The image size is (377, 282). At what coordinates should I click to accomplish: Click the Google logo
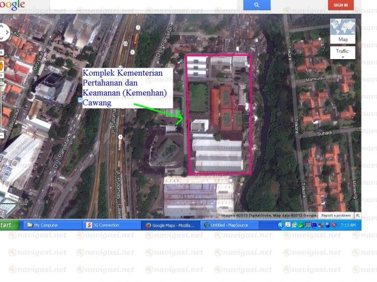[13, 5]
